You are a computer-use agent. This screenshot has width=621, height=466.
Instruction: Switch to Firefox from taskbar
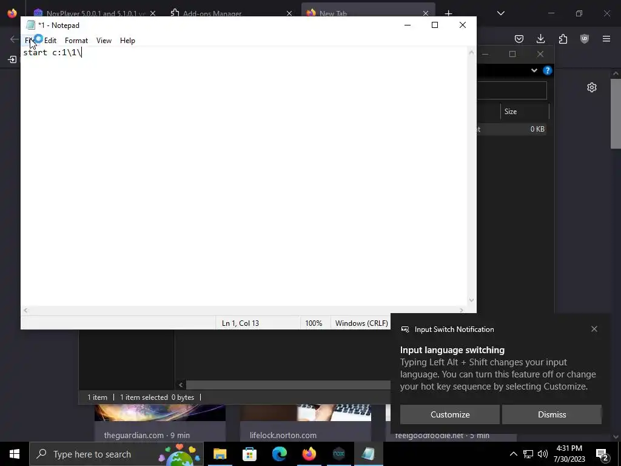[309, 454]
